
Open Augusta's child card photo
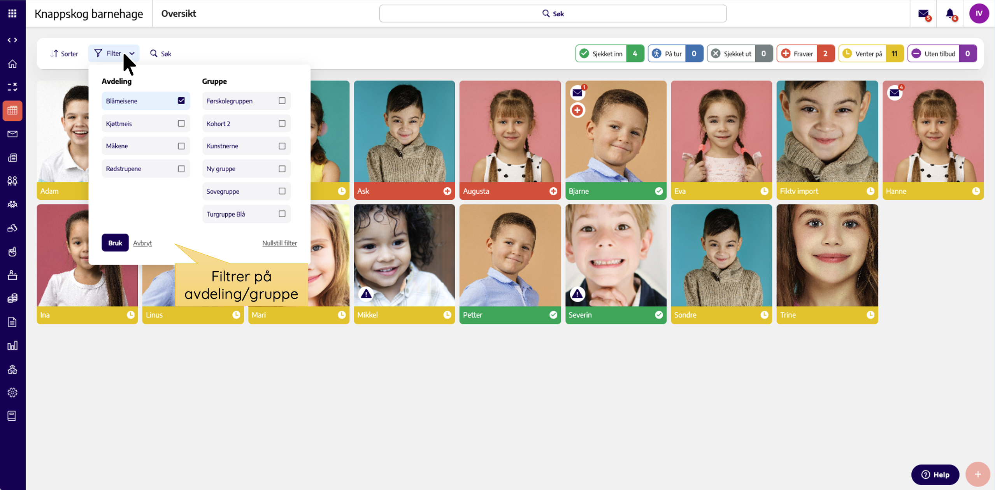point(510,132)
